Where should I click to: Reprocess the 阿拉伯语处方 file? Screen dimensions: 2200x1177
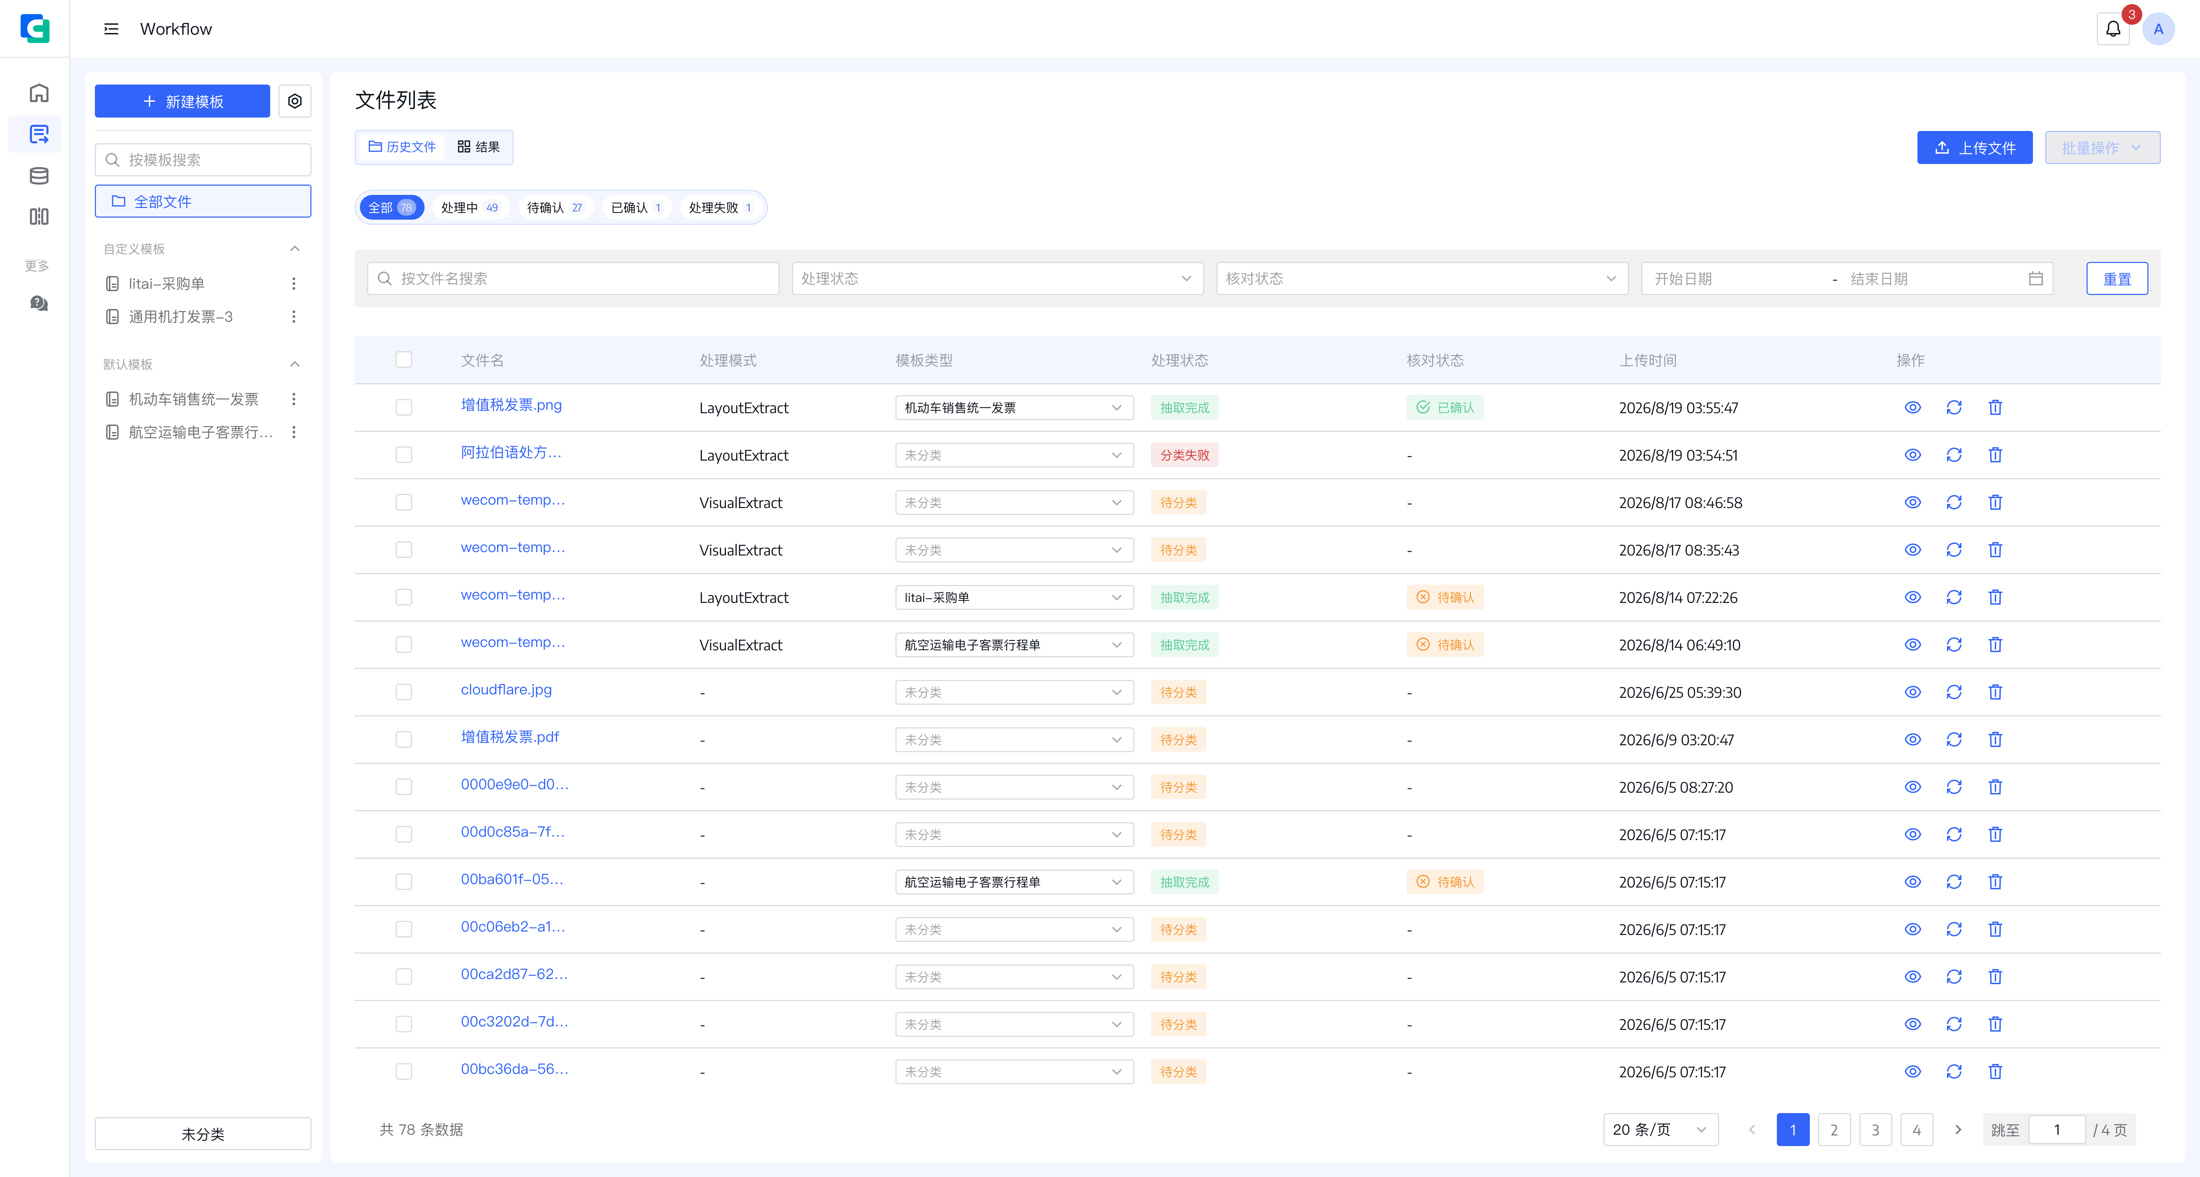(1954, 455)
